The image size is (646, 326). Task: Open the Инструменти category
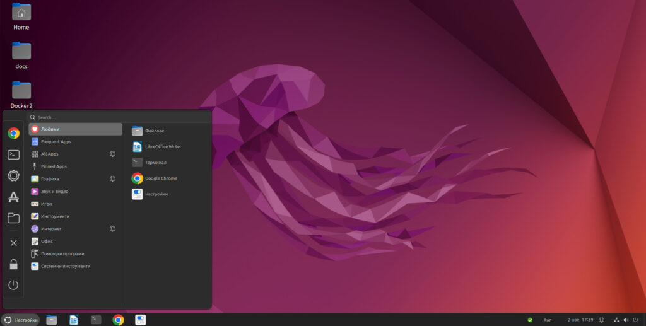pos(76,216)
